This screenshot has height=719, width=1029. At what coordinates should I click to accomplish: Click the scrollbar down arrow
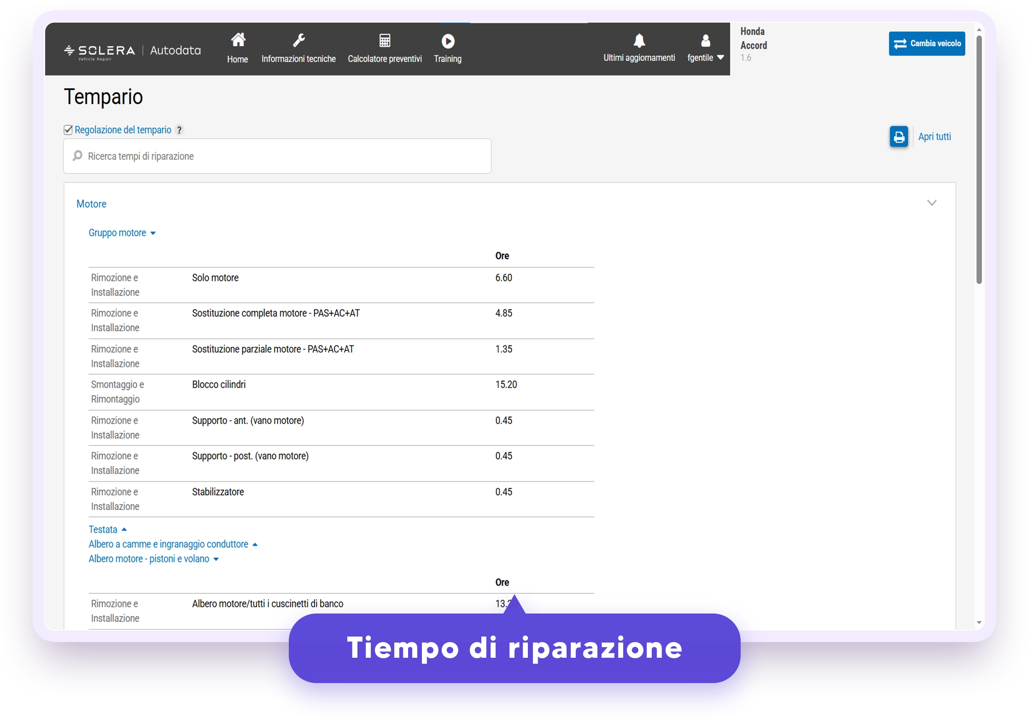point(979,623)
